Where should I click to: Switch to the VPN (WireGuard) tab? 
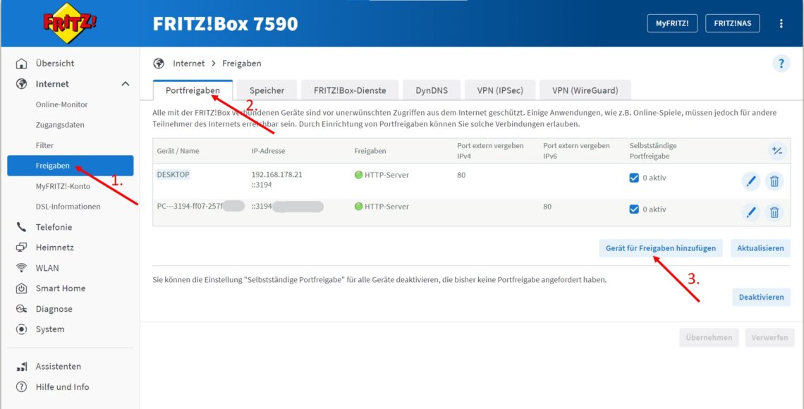tap(585, 90)
